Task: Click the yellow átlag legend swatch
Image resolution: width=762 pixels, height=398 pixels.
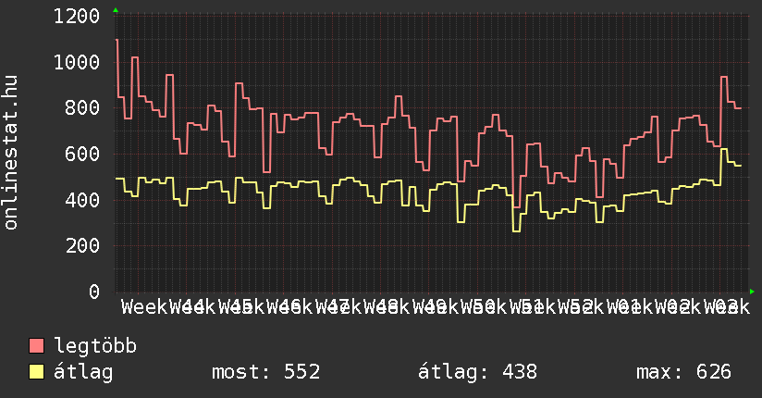Action: point(37,372)
